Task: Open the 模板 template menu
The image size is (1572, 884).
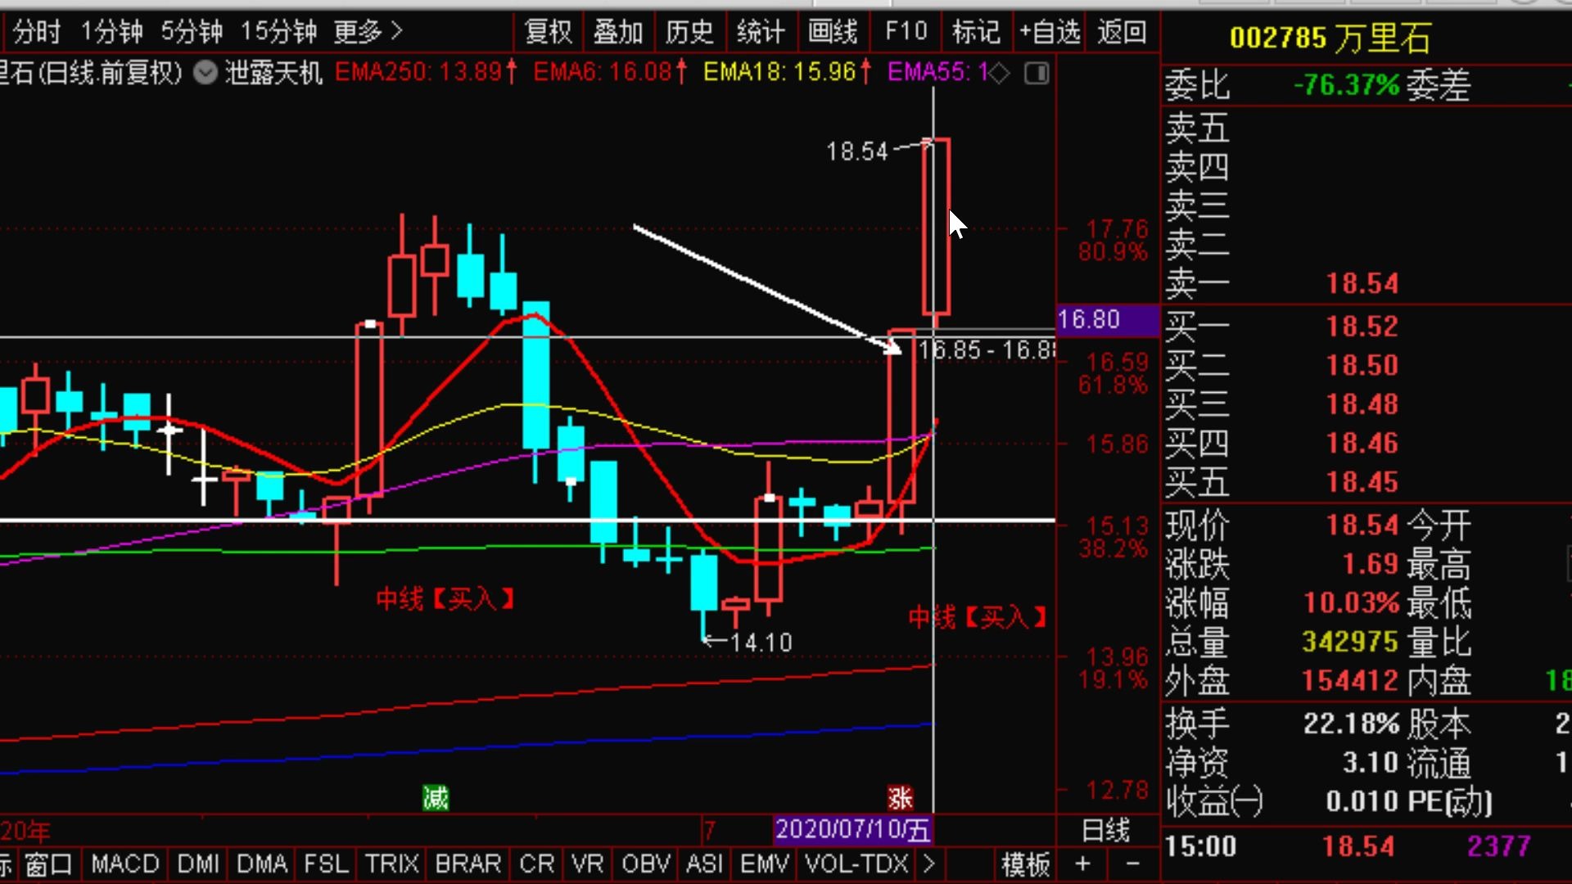Action: point(1026,864)
